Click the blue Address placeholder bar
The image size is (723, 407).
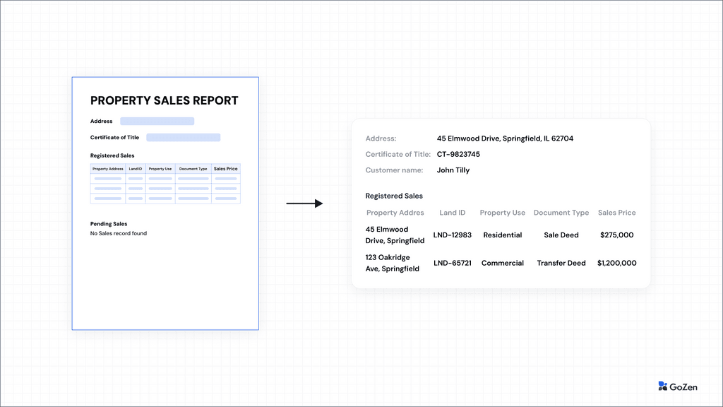(157, 121)
